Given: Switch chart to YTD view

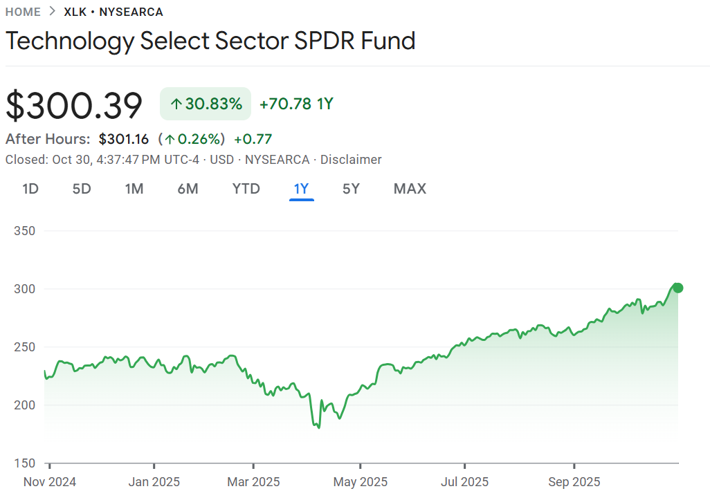Looking at the screenshot, I should pos(246,189).
